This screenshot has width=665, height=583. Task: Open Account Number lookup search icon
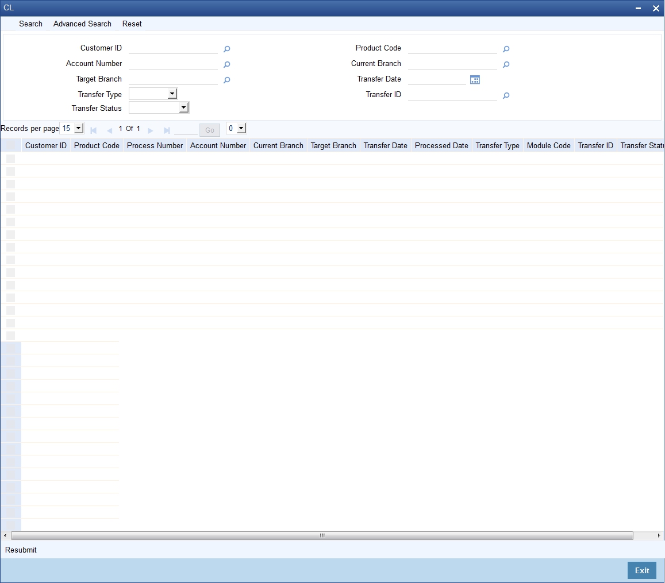tap(227, 64)
